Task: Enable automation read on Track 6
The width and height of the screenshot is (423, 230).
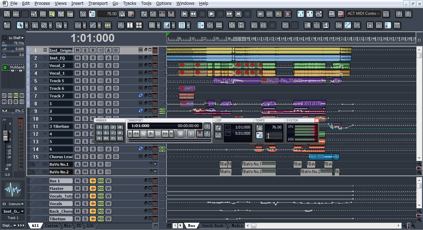Action: [108, 88]
